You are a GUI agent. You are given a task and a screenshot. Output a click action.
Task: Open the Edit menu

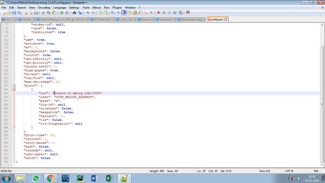coord(11,8)
